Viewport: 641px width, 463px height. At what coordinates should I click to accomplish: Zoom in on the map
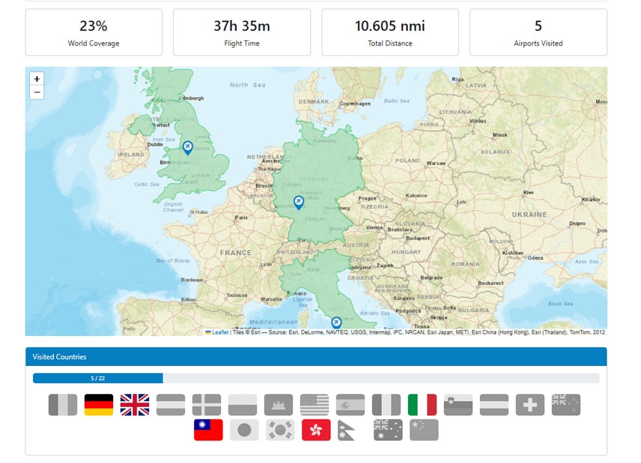pos(37,79)
